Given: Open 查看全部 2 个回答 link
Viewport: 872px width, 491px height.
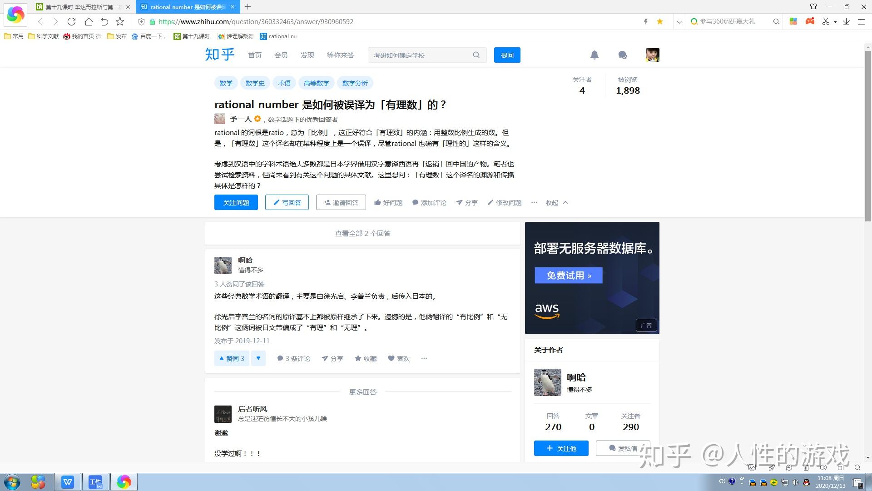Looking at the screenshot, I should (362, 233).
